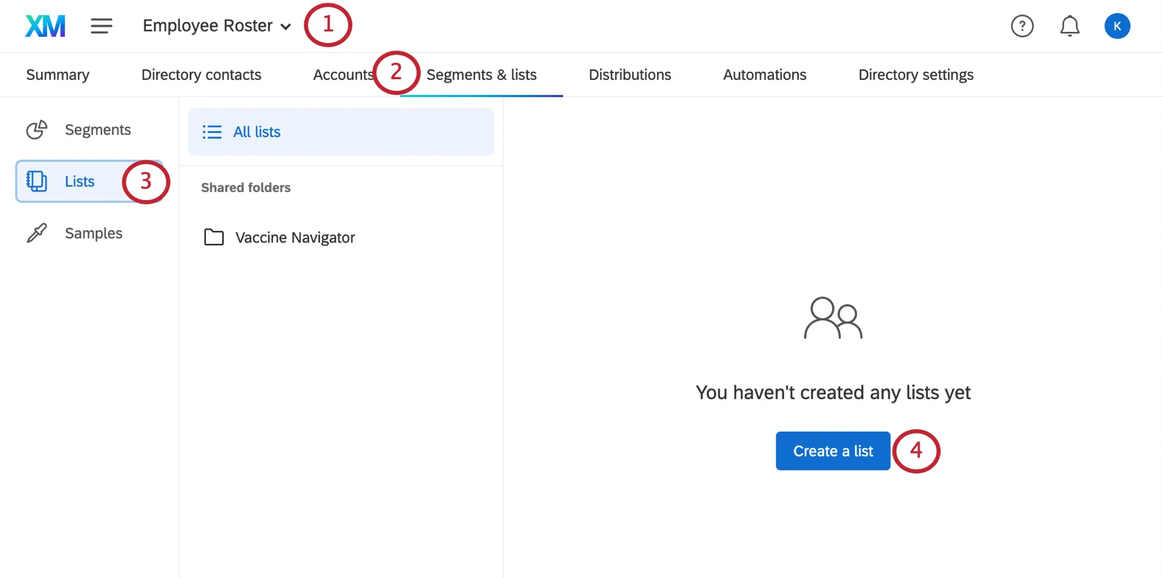Click the Vaccine Navigator folder icon

(x=214, y=237)
